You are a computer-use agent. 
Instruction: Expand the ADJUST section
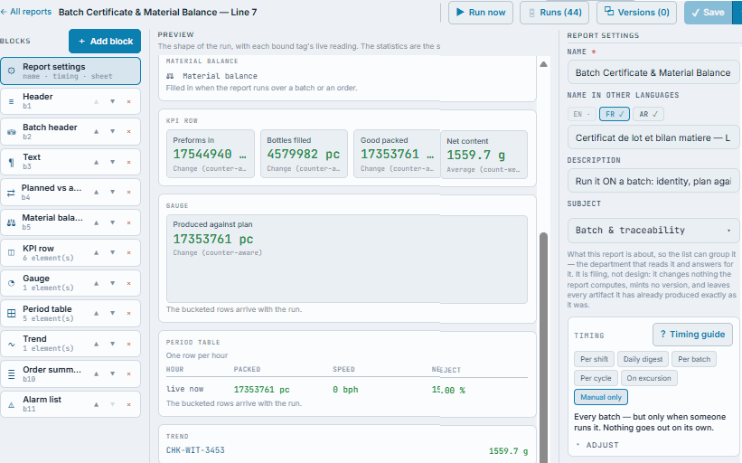coord(597,445)
